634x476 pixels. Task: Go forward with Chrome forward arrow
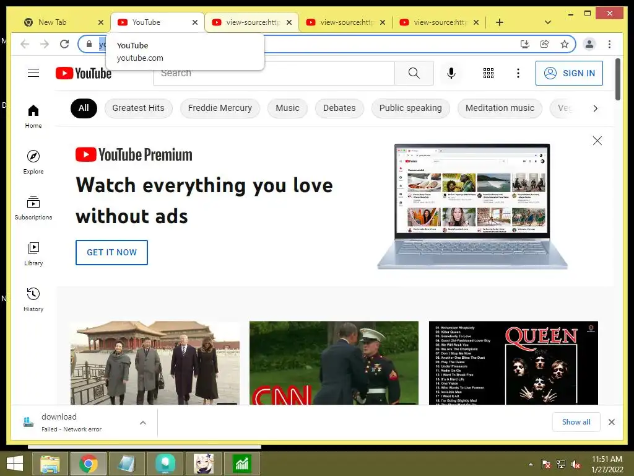point(45,44)
